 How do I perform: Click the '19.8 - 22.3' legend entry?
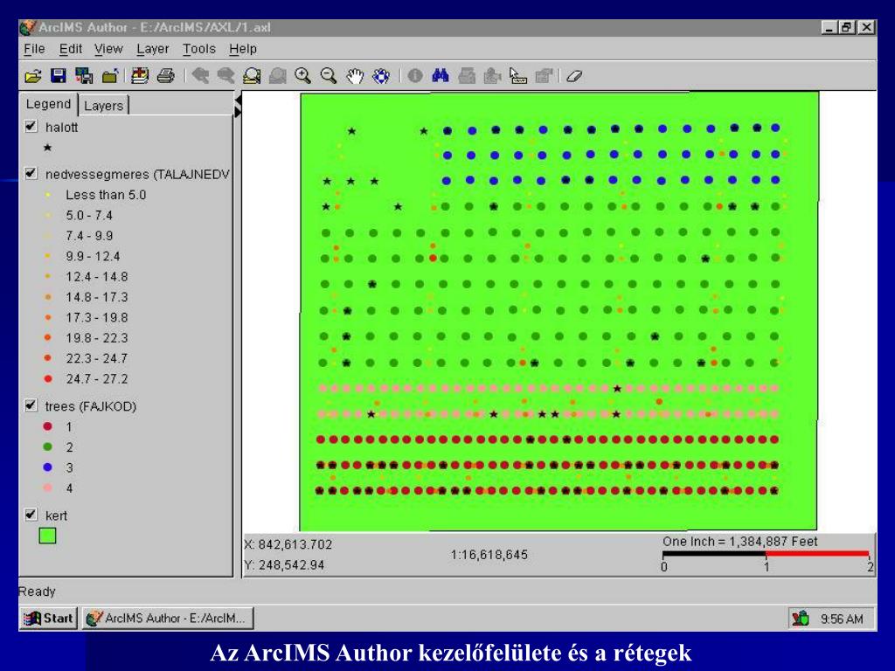click(x=96, y=338)
